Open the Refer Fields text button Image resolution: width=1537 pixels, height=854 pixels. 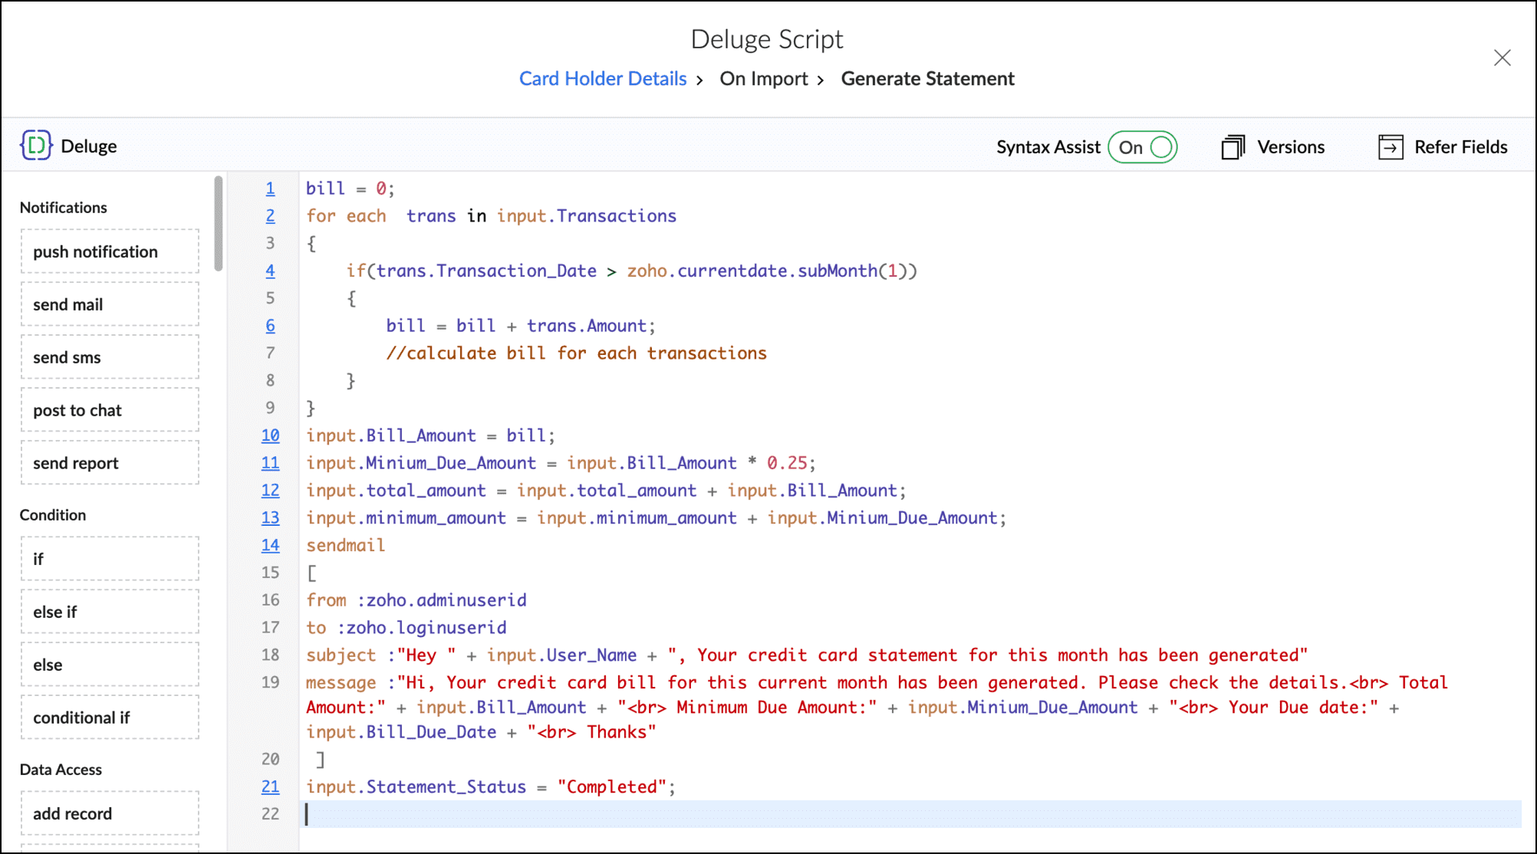(x=1460, y=146)
